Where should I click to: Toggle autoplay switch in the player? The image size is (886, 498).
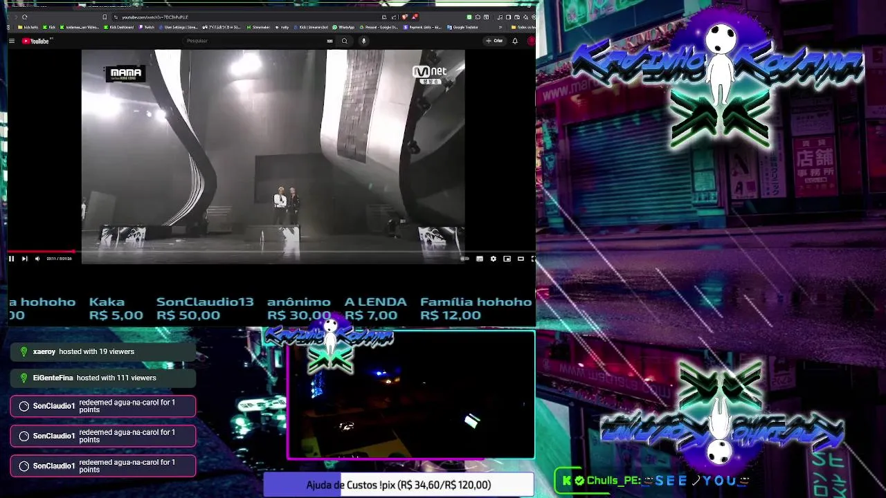[465, 259]
